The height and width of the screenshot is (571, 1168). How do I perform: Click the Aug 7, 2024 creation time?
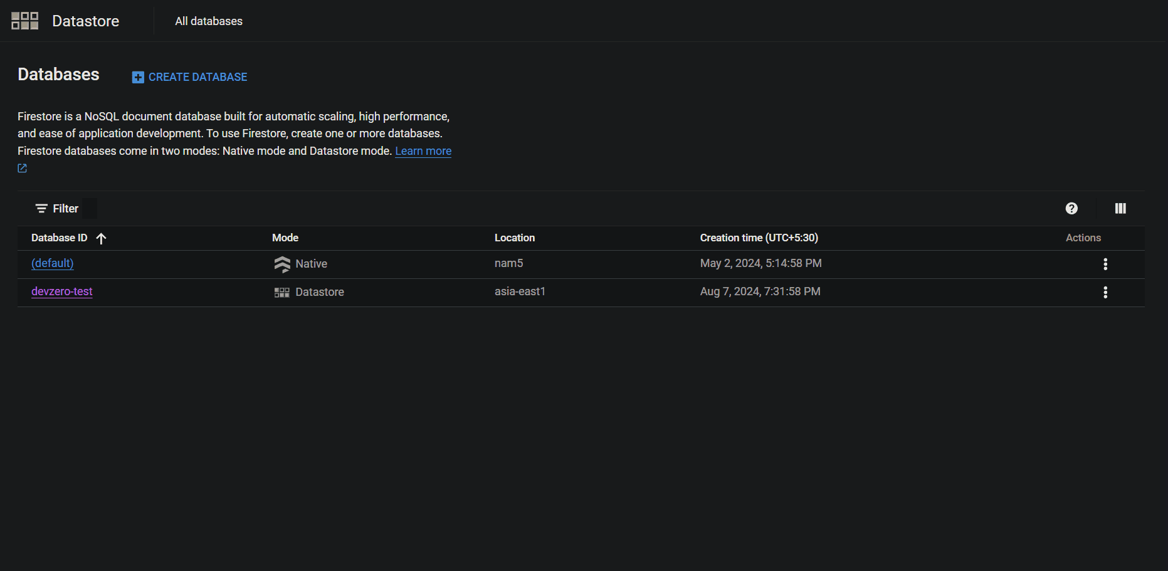760,291
